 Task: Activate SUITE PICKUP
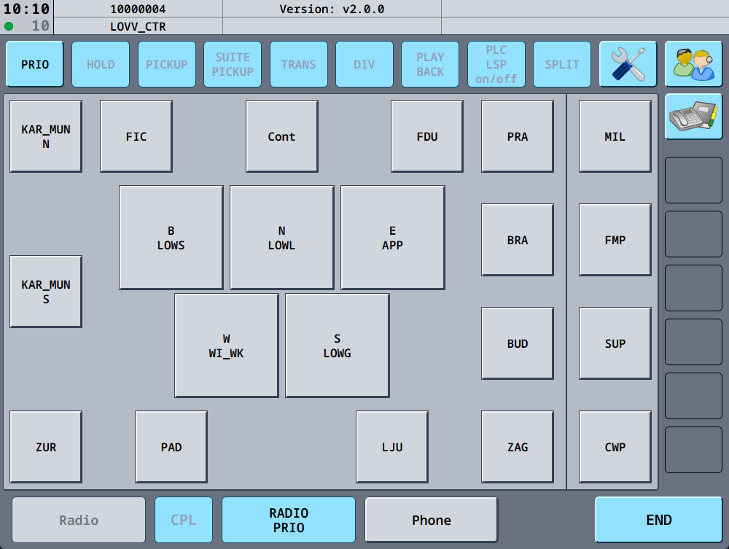click(233, 63)
